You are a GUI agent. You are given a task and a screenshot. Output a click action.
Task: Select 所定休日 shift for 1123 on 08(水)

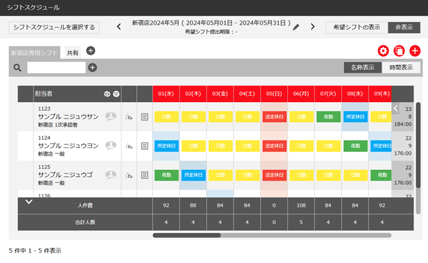click(355, 117)
